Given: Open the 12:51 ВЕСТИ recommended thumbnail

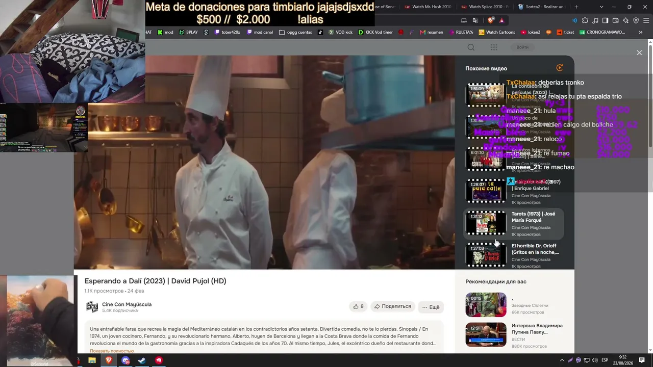Looking at the screenshot, I should tap(486, 335).
